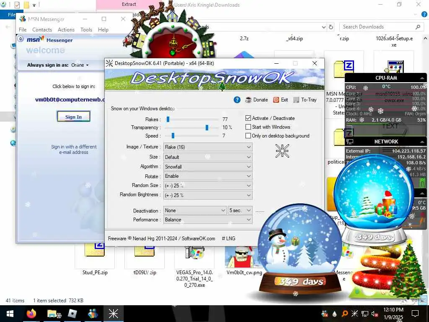Click the SoftwareOK.com freeware link text
The image size is (429, 322).
click(x=198, y=239)
